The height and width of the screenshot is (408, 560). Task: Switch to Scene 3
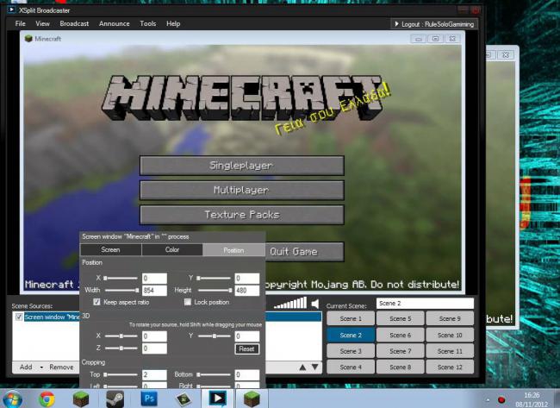click(x=351, y=351)
